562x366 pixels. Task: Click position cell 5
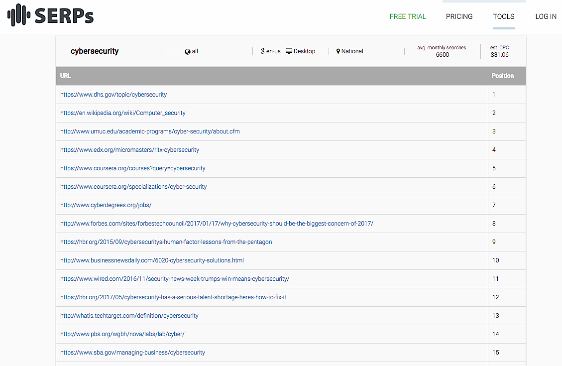click(507, 168)
